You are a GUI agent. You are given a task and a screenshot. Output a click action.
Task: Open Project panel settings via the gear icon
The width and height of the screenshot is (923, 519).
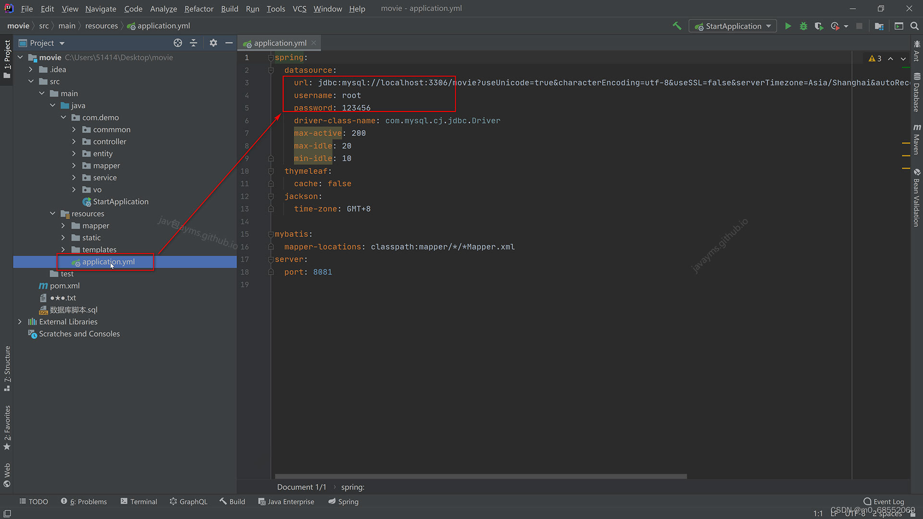tap(213, 43)
